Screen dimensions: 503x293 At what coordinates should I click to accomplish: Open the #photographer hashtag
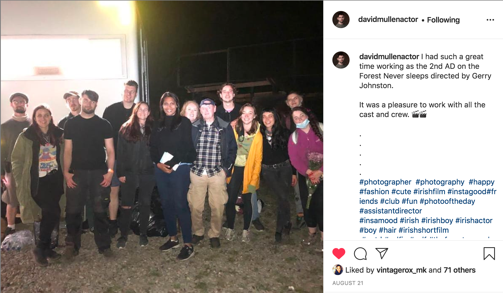click(x=385, y=182)
